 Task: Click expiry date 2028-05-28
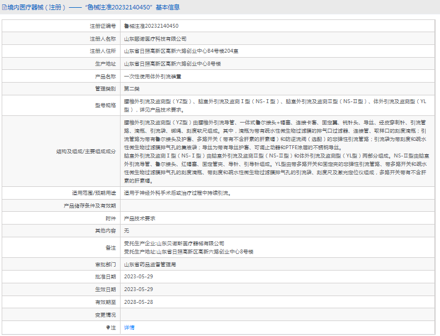pyautogui.click(x=139, y=302)
